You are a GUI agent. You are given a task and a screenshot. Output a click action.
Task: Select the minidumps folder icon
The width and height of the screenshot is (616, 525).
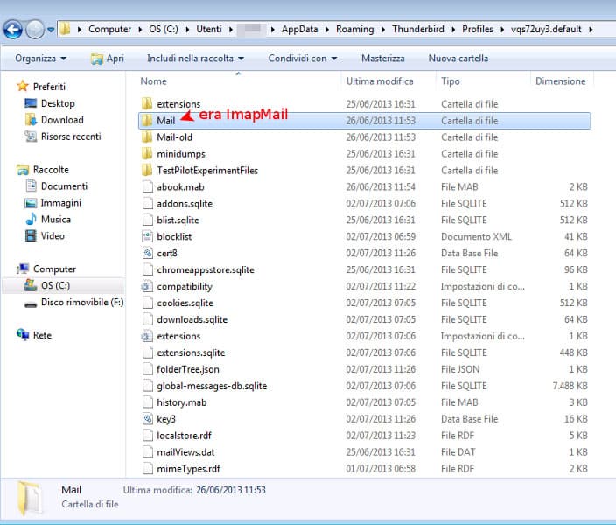coord(147,153)
